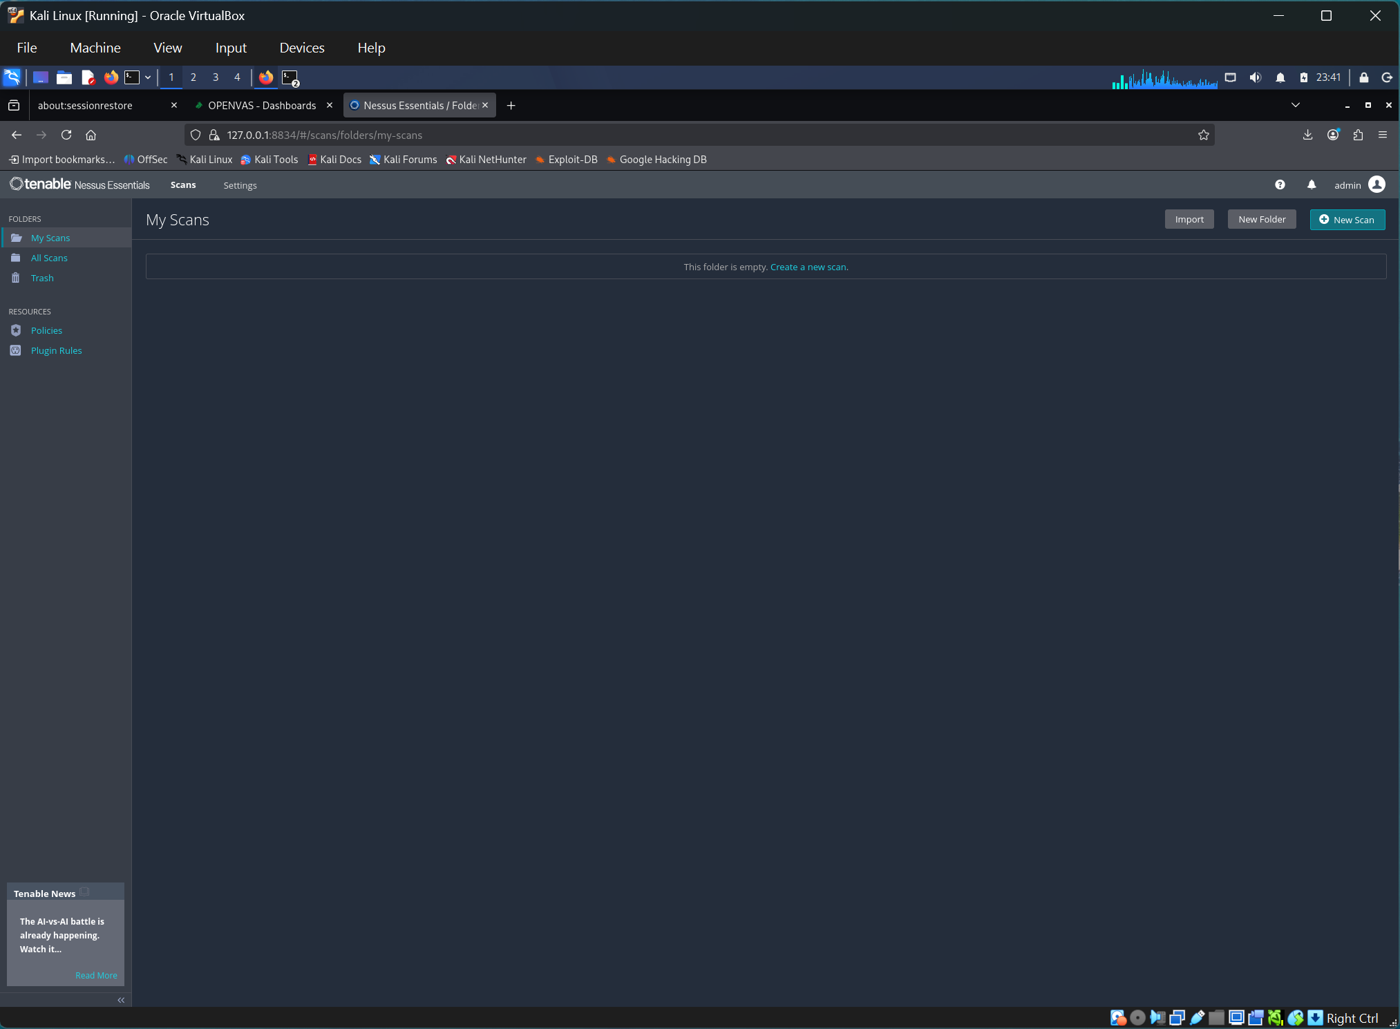Collapse the Nessus sidebar with double chevron

click(x=121, y=1000)
